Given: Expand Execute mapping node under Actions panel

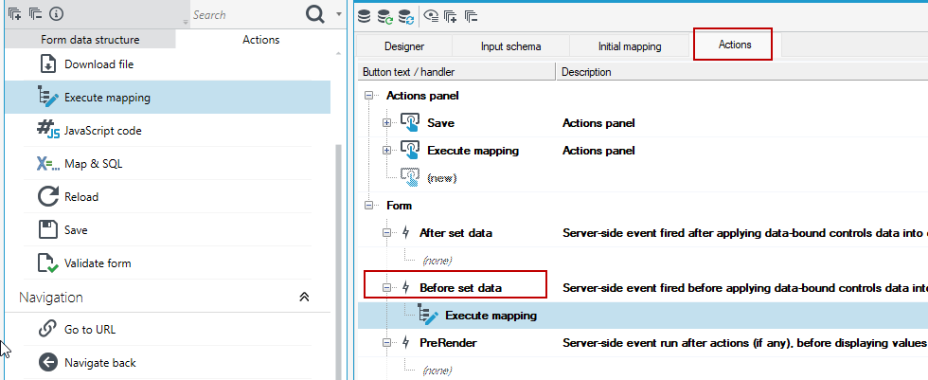Looking at the screenshot, I should (x=387, y=151).
